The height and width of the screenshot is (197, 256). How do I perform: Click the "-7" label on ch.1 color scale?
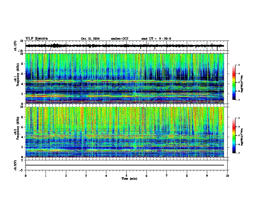click(x=238, y=100)
